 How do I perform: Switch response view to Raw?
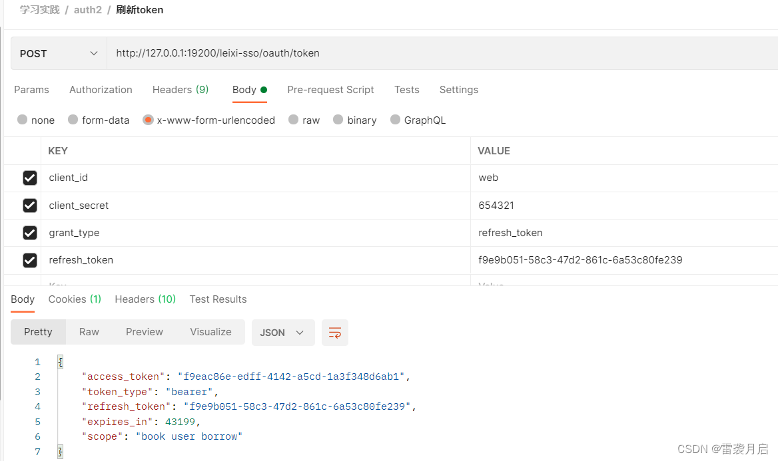89,331
